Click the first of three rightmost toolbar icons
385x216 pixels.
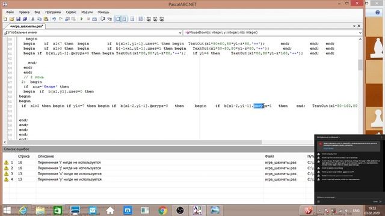pos(149,19)
